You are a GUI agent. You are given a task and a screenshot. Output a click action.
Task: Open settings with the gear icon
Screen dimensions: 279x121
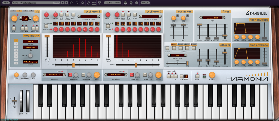tap(83, 3)
